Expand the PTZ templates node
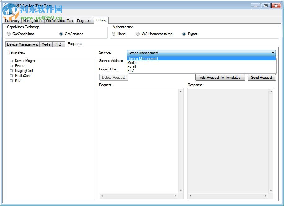Screen dimensions: 284x206 tap(11, 81)
